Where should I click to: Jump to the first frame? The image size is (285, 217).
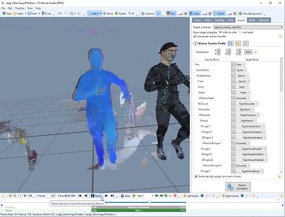click(x=80, y=196)
